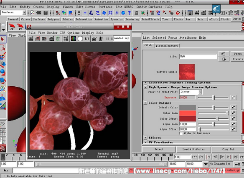This screenshot has width=244, height=178.
Task: Expand the Effects section
Action: [145, 138]
